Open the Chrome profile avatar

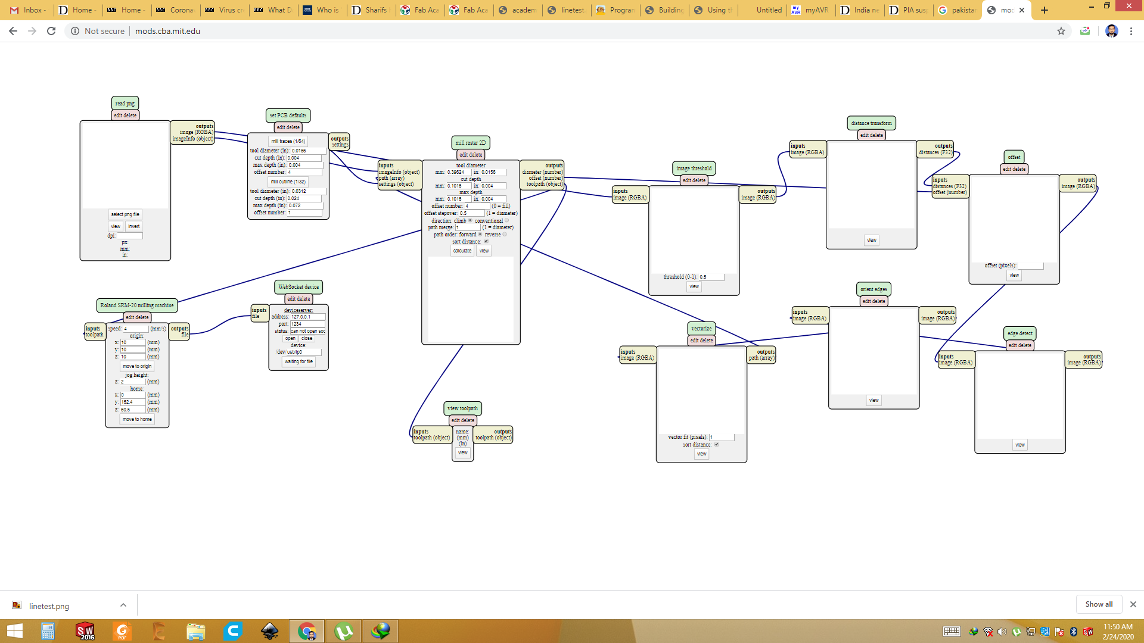click(x=1111, y=31)
